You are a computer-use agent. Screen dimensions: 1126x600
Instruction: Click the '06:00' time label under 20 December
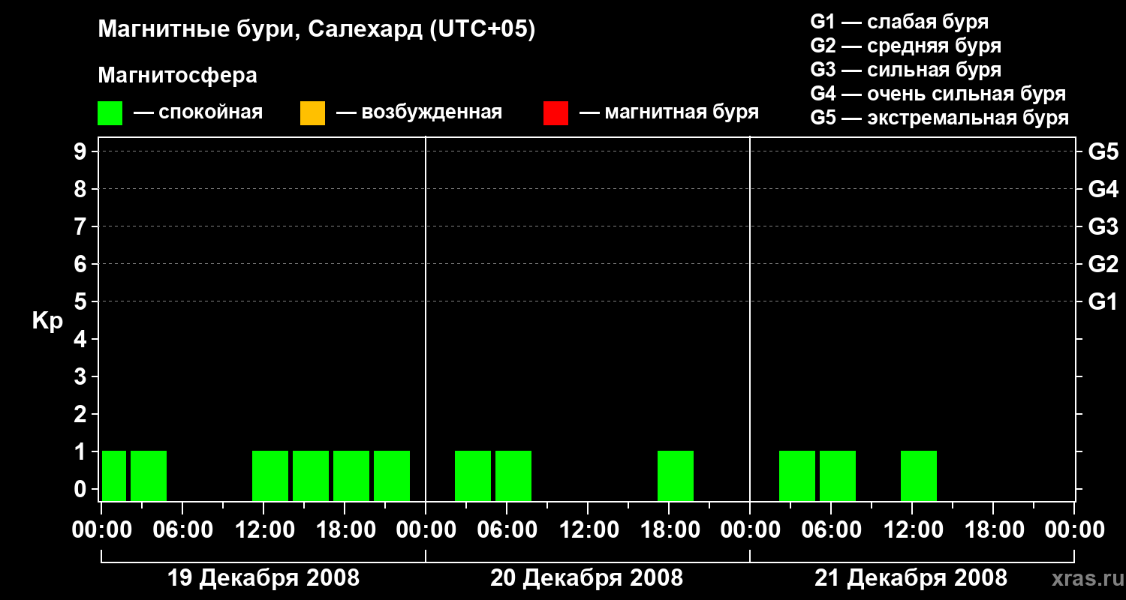pos(507,530)
